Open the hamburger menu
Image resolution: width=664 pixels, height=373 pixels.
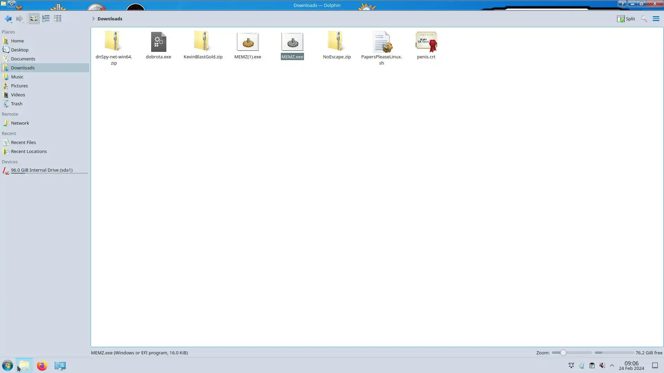point(656,19)
